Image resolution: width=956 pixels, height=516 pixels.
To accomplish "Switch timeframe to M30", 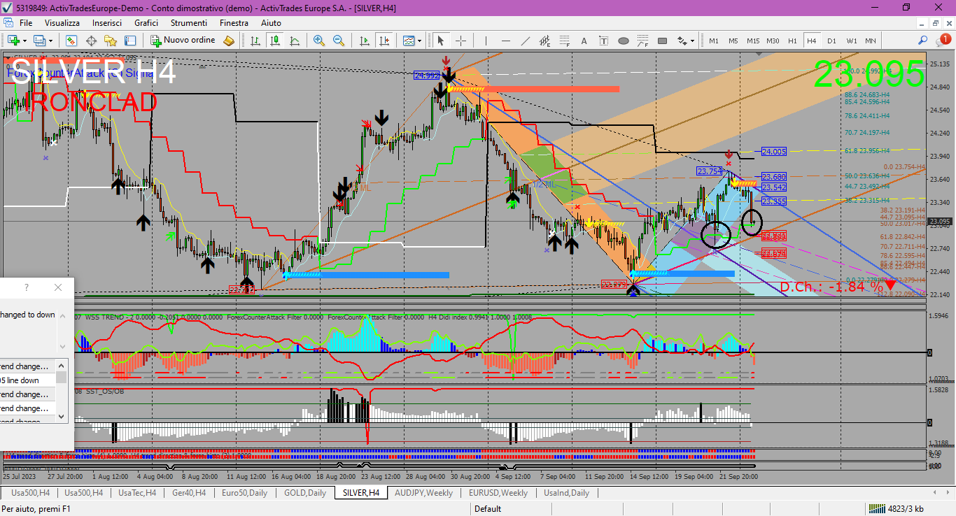I will coord(773,41).
